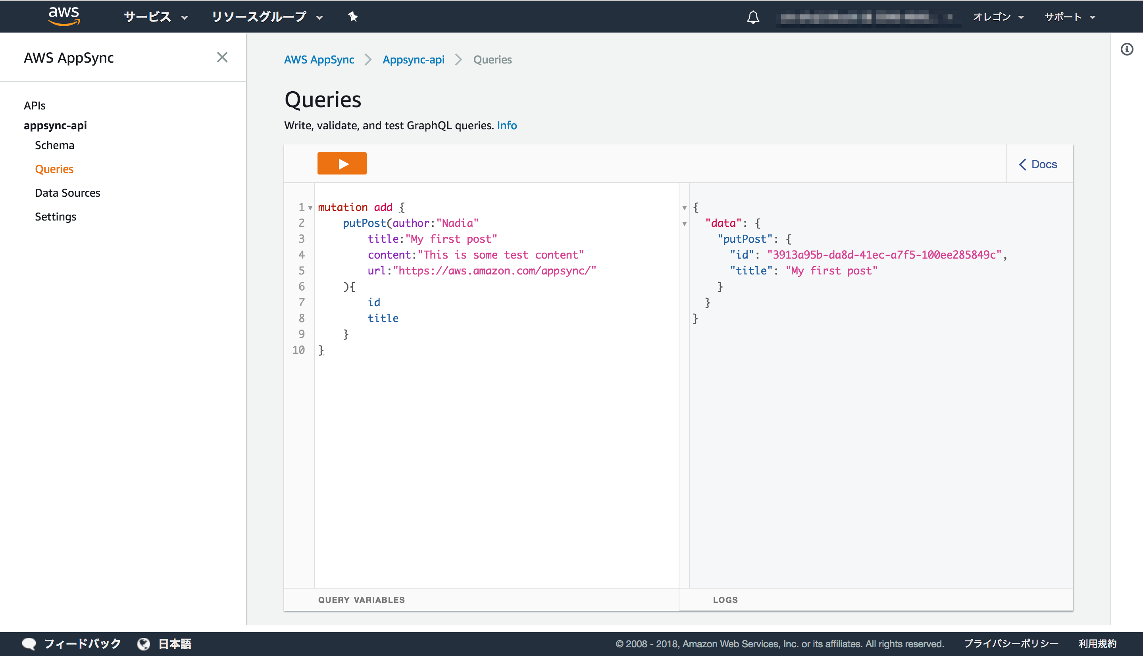Open the サポート dropdown menu

point(1070,17)
